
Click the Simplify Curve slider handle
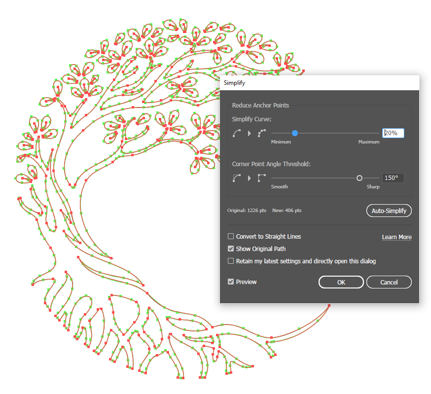295,133
